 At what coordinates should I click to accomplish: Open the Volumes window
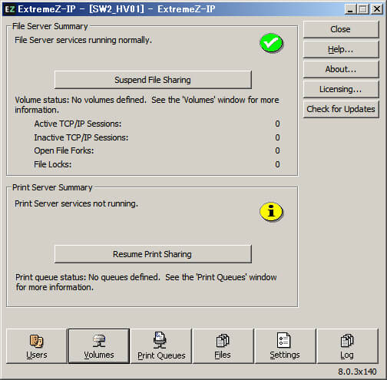[99, 346]
